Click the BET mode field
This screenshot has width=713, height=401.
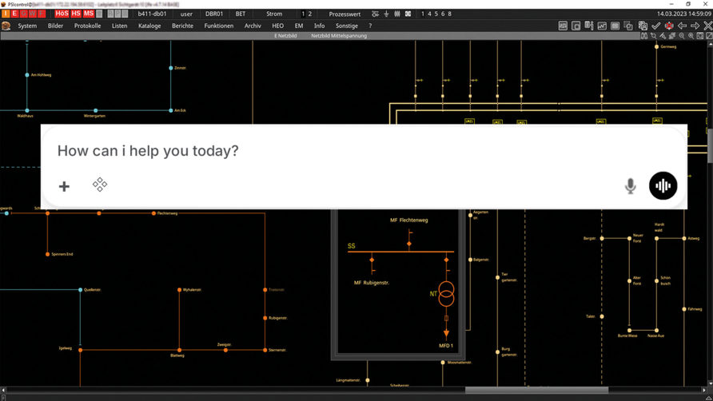coord(241,14)
